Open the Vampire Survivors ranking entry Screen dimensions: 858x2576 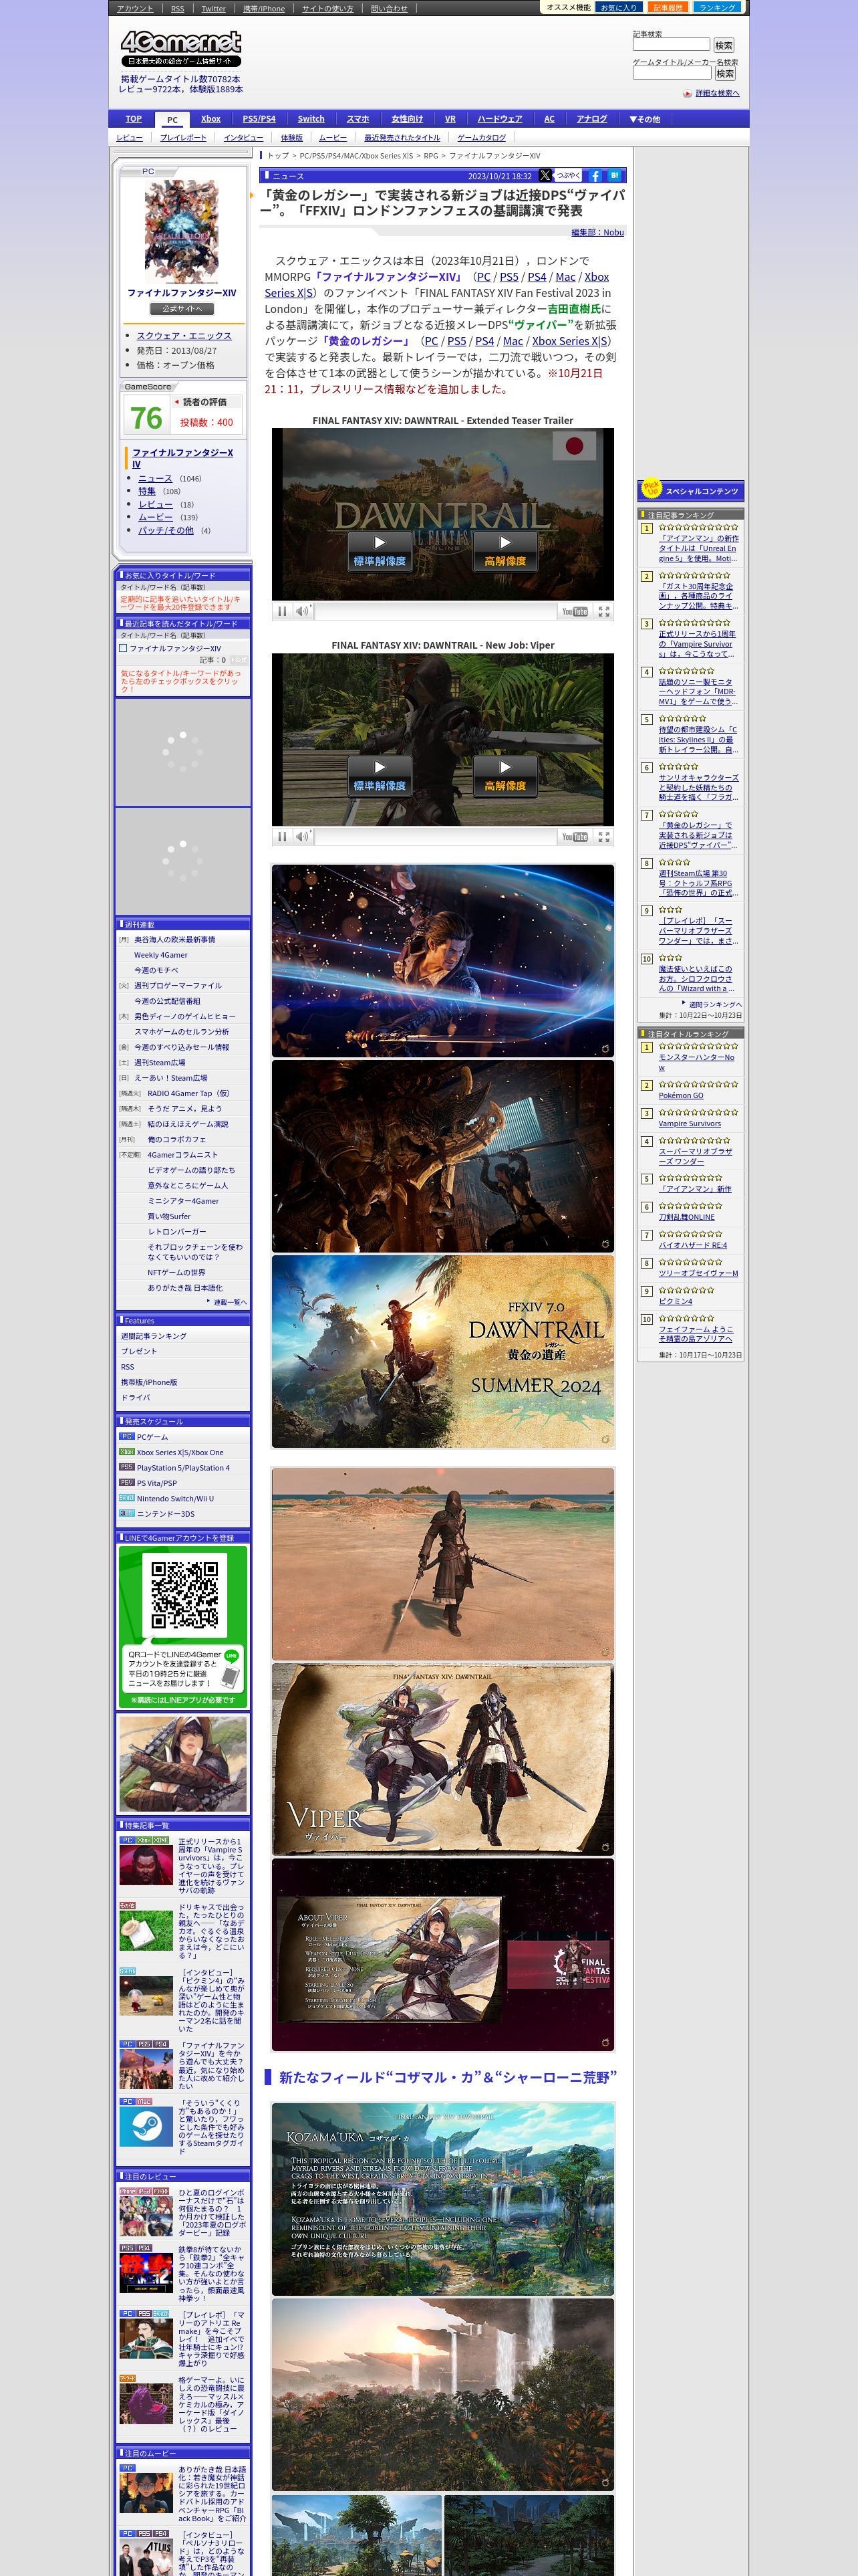coord(689,1123)
